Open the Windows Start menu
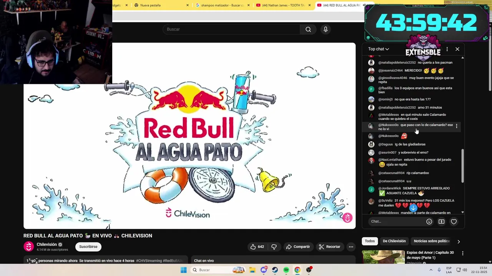Viewport: 492px width, 276px height. 184,270
